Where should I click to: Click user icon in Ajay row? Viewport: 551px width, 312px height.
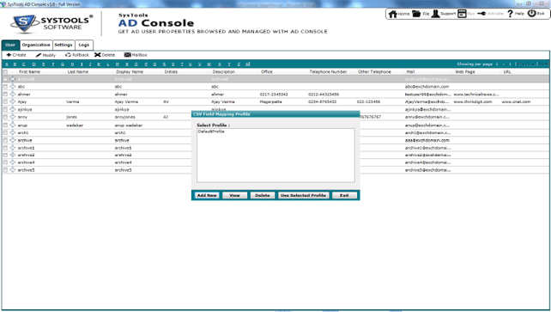13,101
